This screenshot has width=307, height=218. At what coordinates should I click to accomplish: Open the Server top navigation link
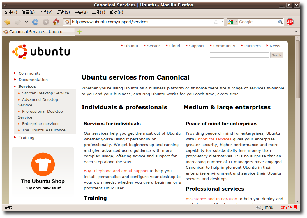[153, 46]
